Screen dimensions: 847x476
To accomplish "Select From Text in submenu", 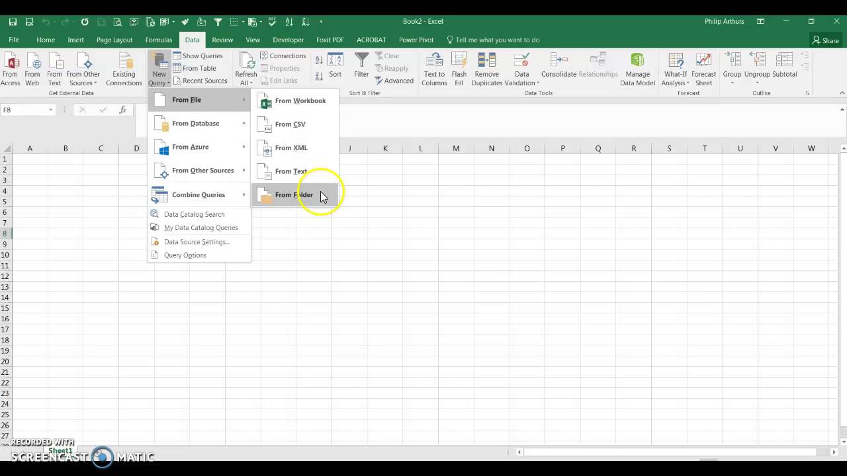I will click(x=294, y=171).
